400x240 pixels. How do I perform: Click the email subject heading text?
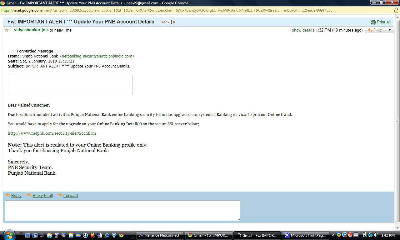82,22
